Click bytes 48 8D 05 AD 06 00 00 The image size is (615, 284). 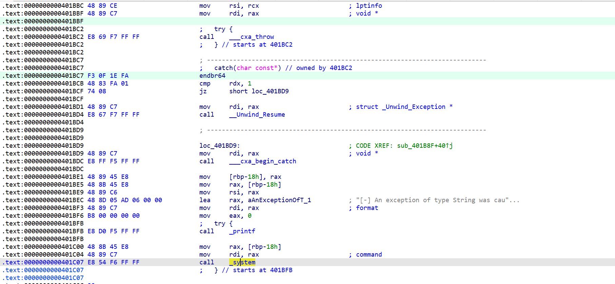pos(125,200)
